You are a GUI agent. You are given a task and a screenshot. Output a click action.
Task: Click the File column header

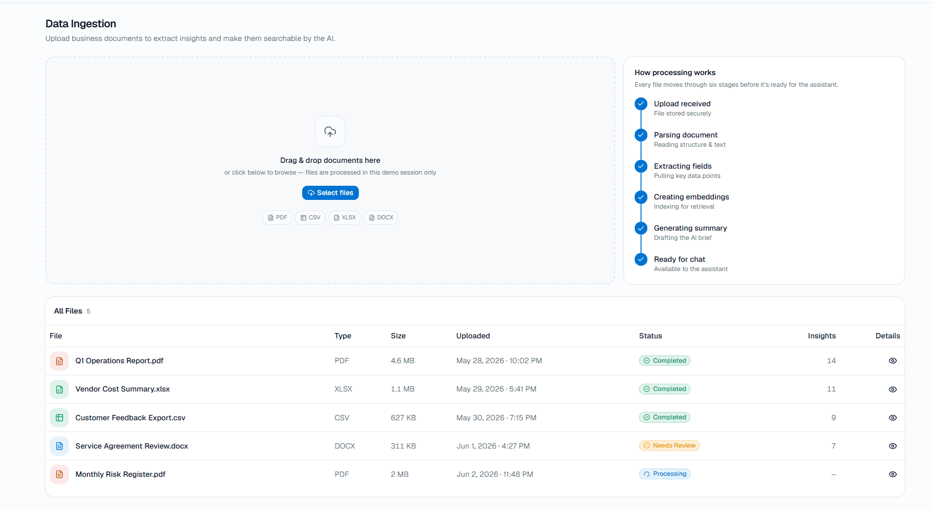[56, 336]
